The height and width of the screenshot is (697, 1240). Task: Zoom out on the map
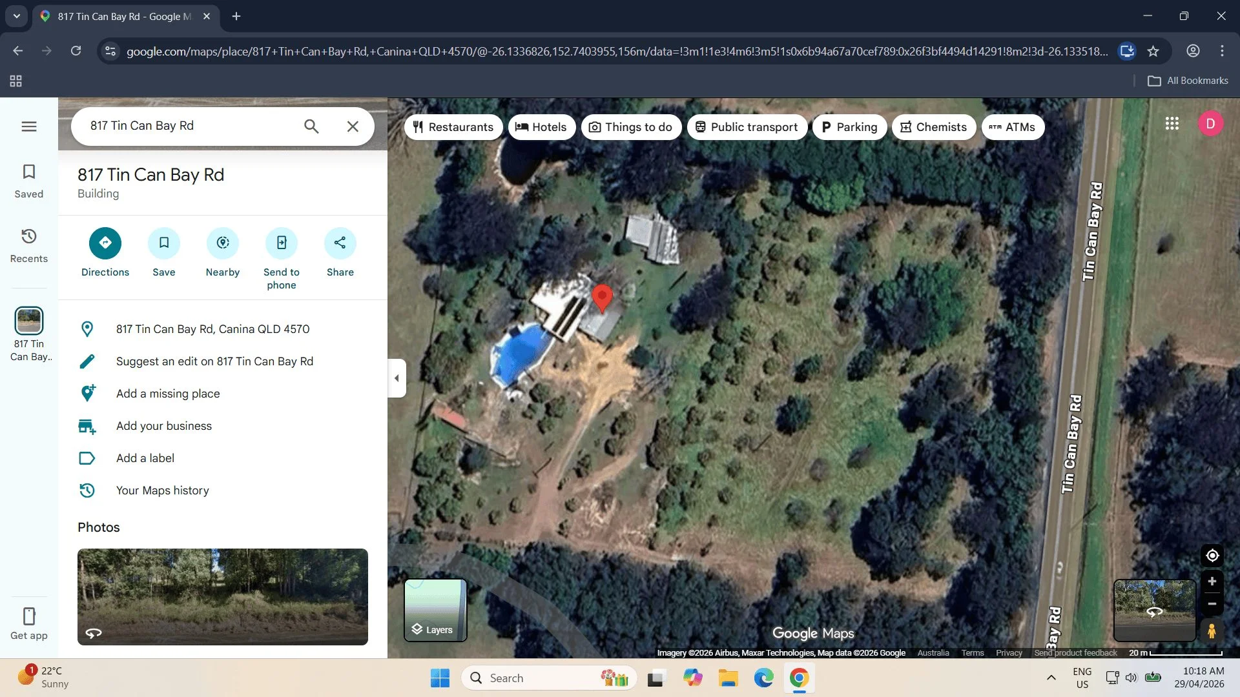pos(1212,604)
